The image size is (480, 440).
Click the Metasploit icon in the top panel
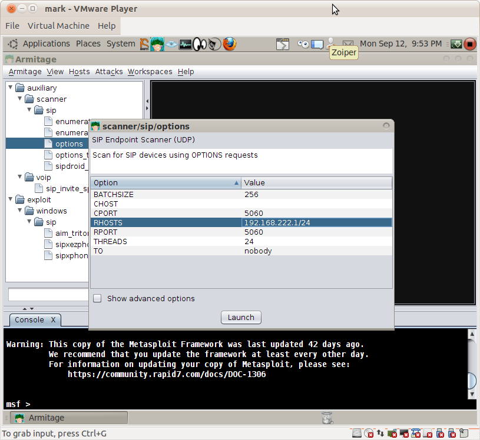(144, 44)
